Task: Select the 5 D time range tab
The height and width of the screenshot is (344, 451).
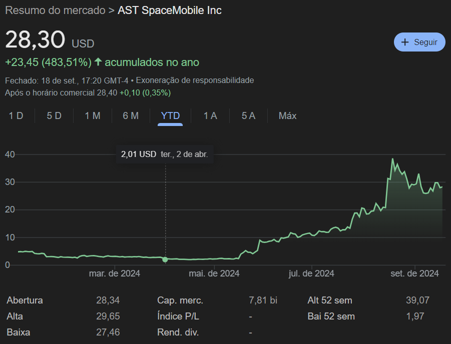Action: [x=54, y=116]
